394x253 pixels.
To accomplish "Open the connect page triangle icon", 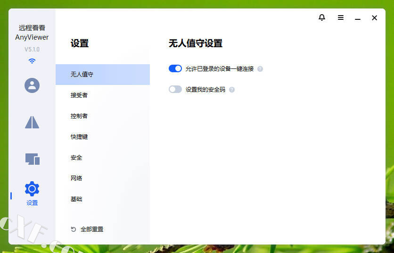I will point(32,122).
